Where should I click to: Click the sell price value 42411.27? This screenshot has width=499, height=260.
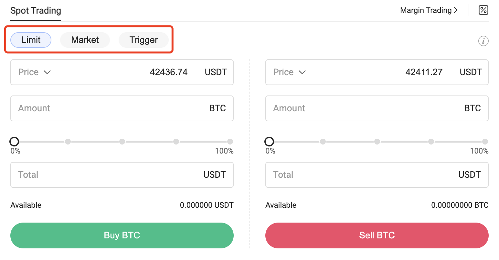point(424,72)
